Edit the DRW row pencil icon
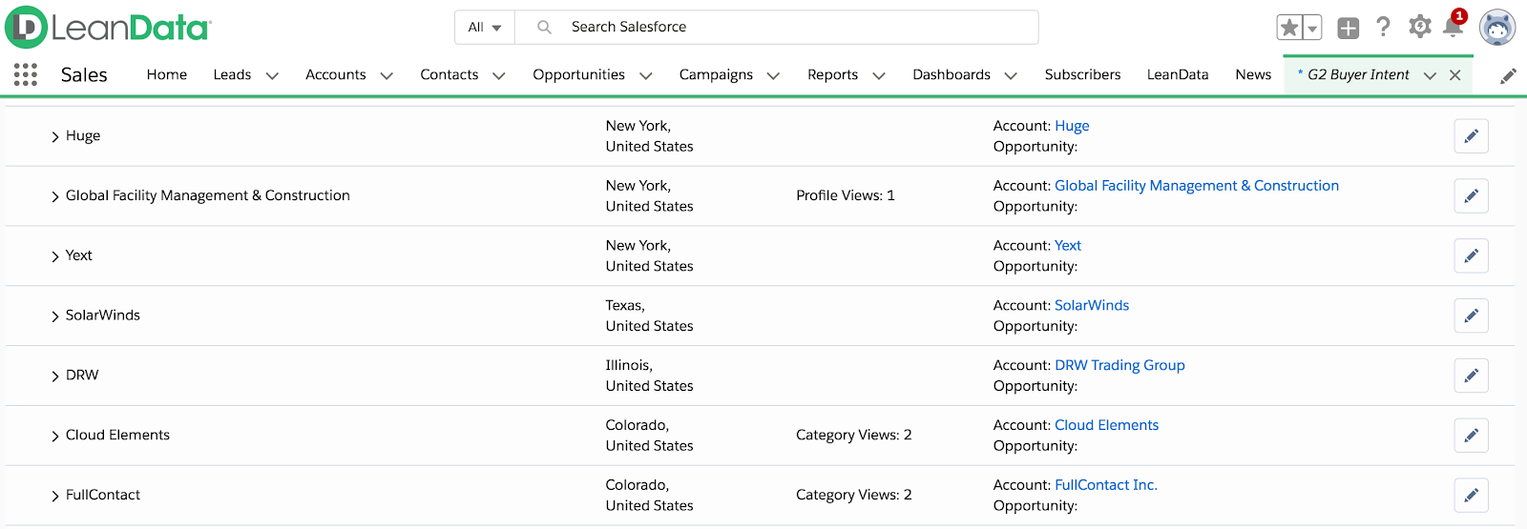The height and width of the screenshot is (529, 1527). coord(1472,376)
